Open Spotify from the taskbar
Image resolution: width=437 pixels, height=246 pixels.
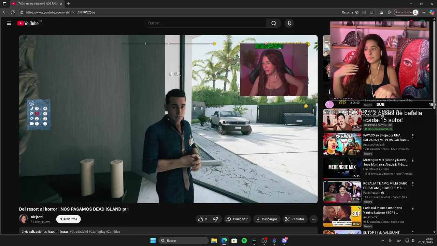tap(244, 241)
